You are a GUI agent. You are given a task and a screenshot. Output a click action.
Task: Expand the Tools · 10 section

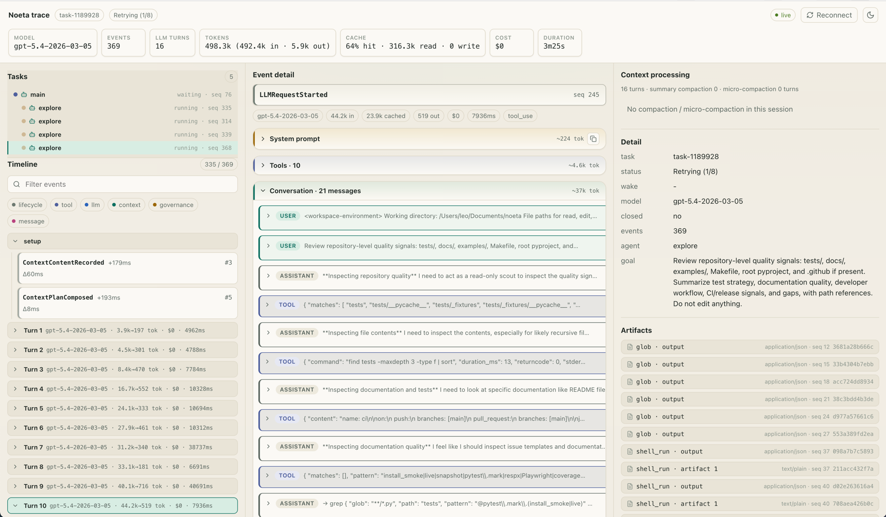[429, 166]
